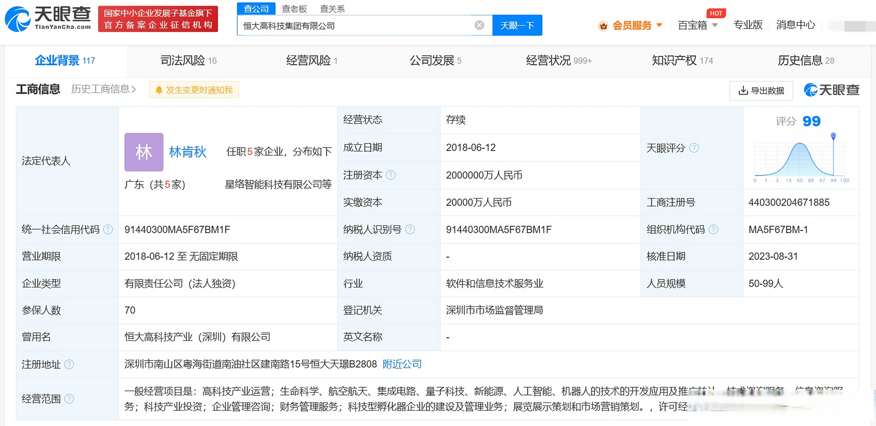Click the help icon beside 统一社会信用代码
This screenshot has width=876, height=426.
pos(108,229)
